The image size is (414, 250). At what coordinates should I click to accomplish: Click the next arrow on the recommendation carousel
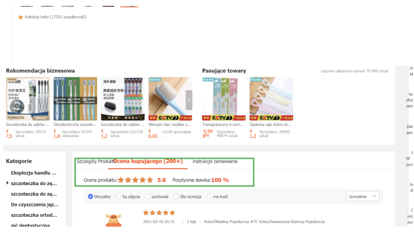(x=189, y=100)
